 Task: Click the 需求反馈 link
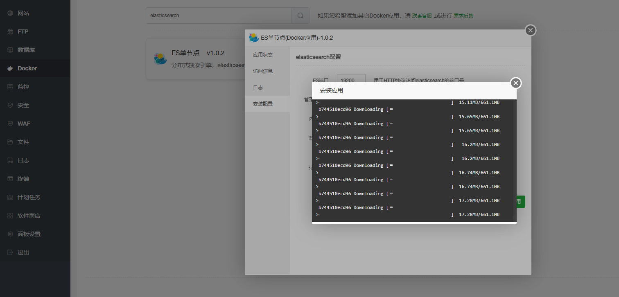coord(463,16)
